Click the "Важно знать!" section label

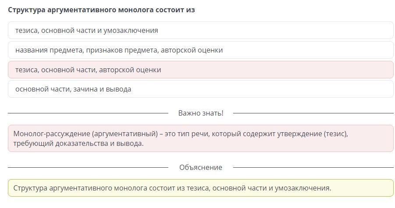coord(200,113)
